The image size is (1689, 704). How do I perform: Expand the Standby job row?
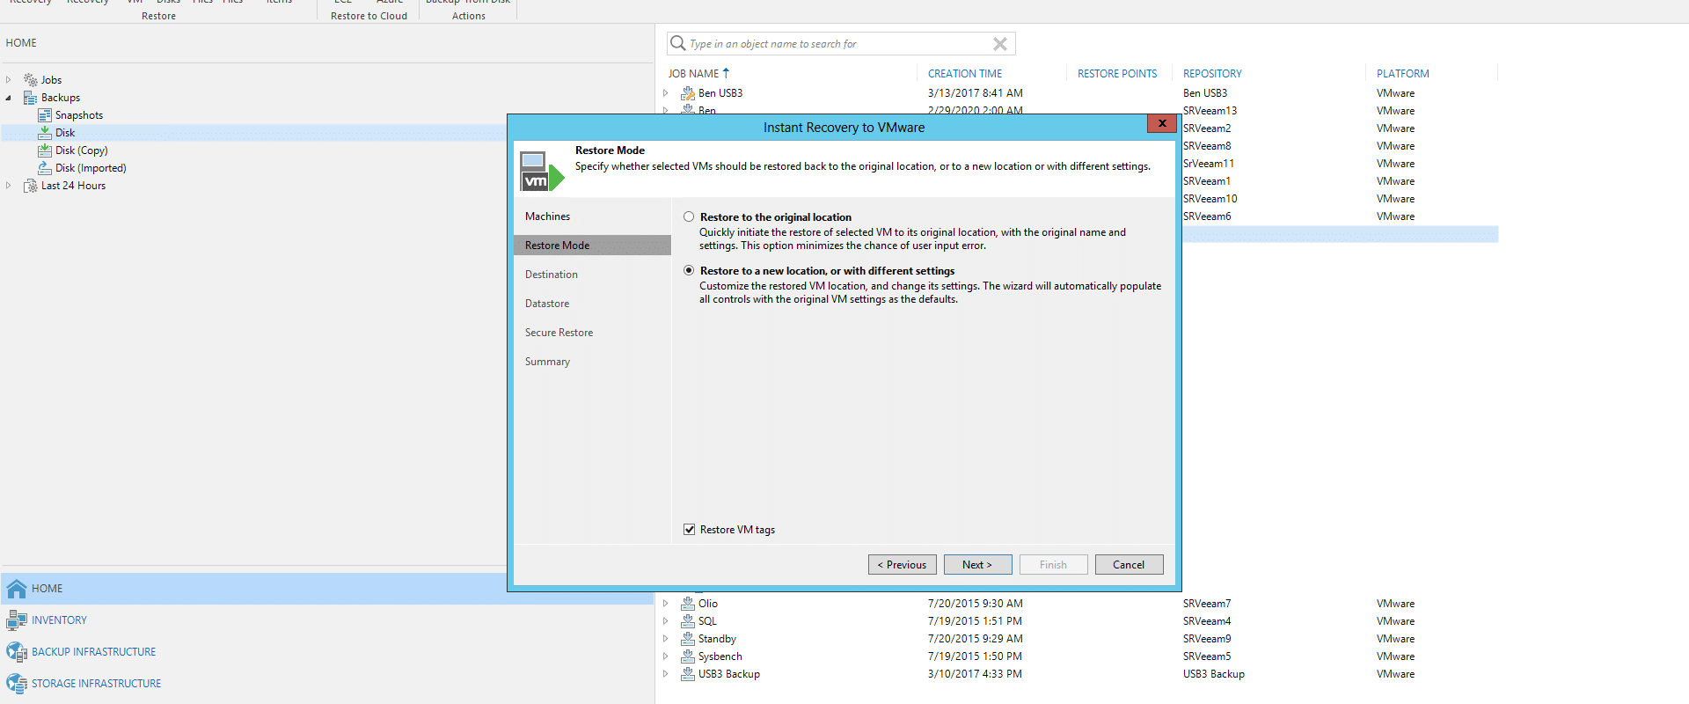pos(666,639)
